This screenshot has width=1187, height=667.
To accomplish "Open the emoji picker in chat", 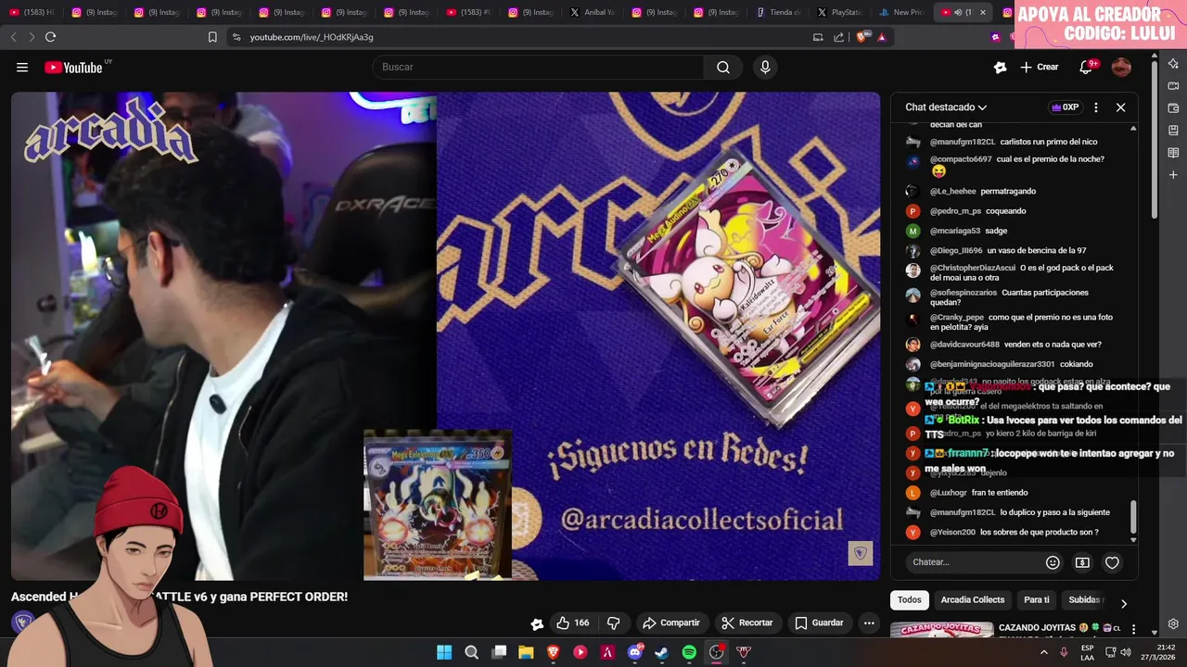I will [x=1053, y=562].
